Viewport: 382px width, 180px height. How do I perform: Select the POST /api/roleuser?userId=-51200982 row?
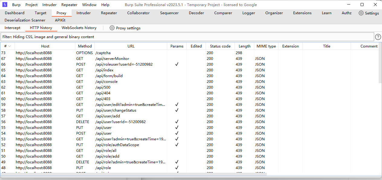click(189, 64)
